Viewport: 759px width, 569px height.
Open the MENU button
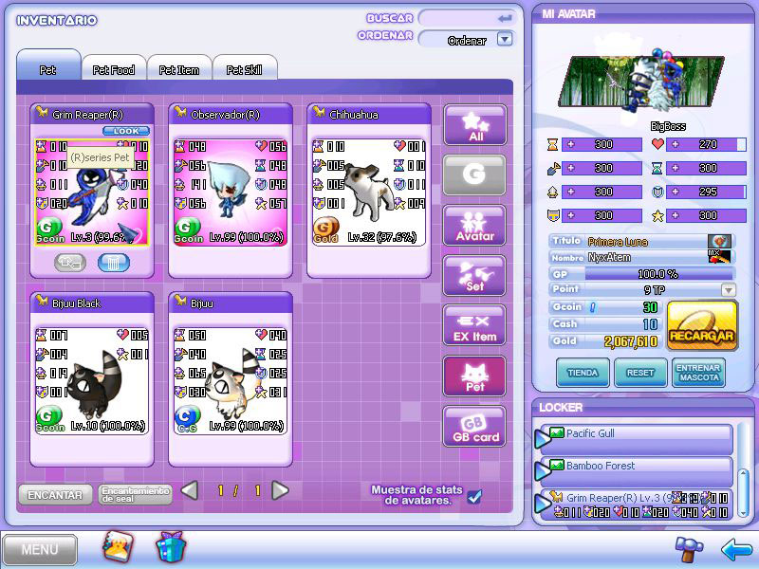(x=40, y=550)
